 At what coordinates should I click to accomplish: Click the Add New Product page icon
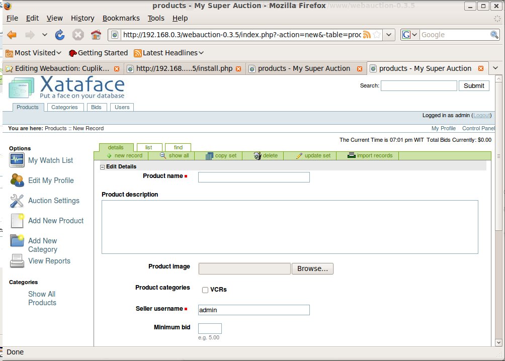pyautogui.click(x=17, y=221)
